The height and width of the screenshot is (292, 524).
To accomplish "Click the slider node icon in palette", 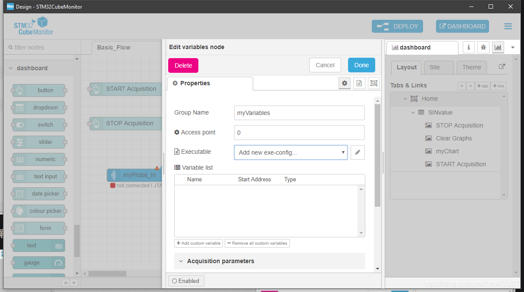I will (19, 142).
